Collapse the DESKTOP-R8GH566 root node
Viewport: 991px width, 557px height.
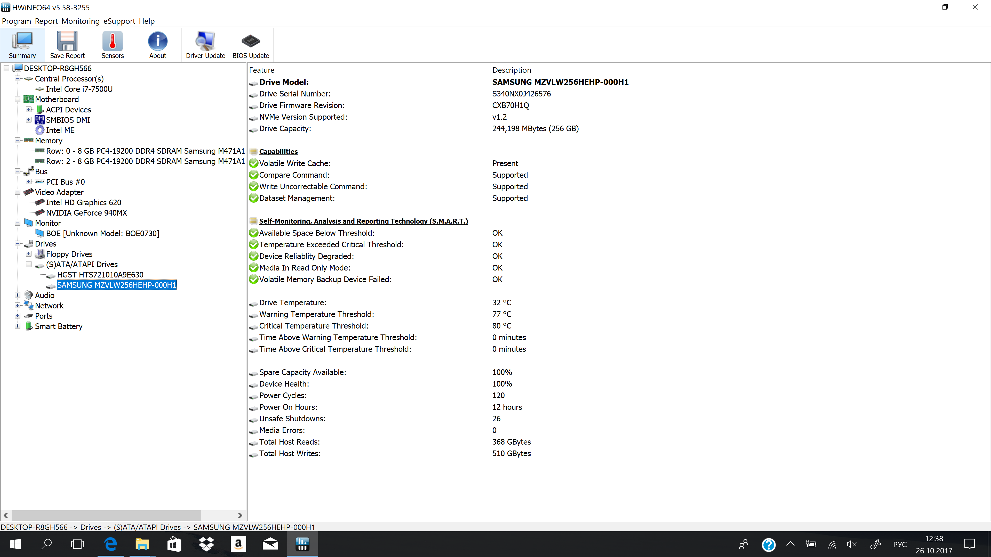point(6,68)
